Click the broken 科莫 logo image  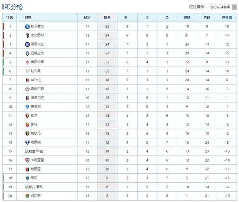(x=30, y=151)
